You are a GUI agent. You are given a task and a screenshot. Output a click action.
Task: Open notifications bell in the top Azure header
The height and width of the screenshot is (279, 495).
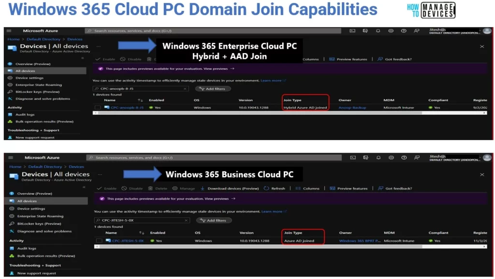click(378, 31)
